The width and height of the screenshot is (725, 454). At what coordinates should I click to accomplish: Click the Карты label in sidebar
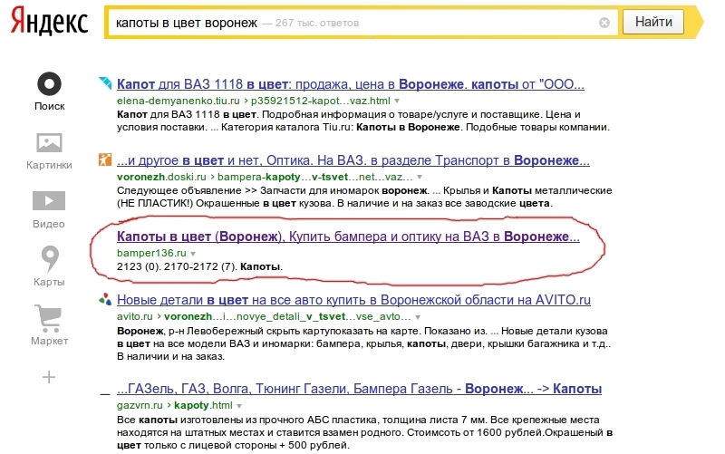(49, 282)
